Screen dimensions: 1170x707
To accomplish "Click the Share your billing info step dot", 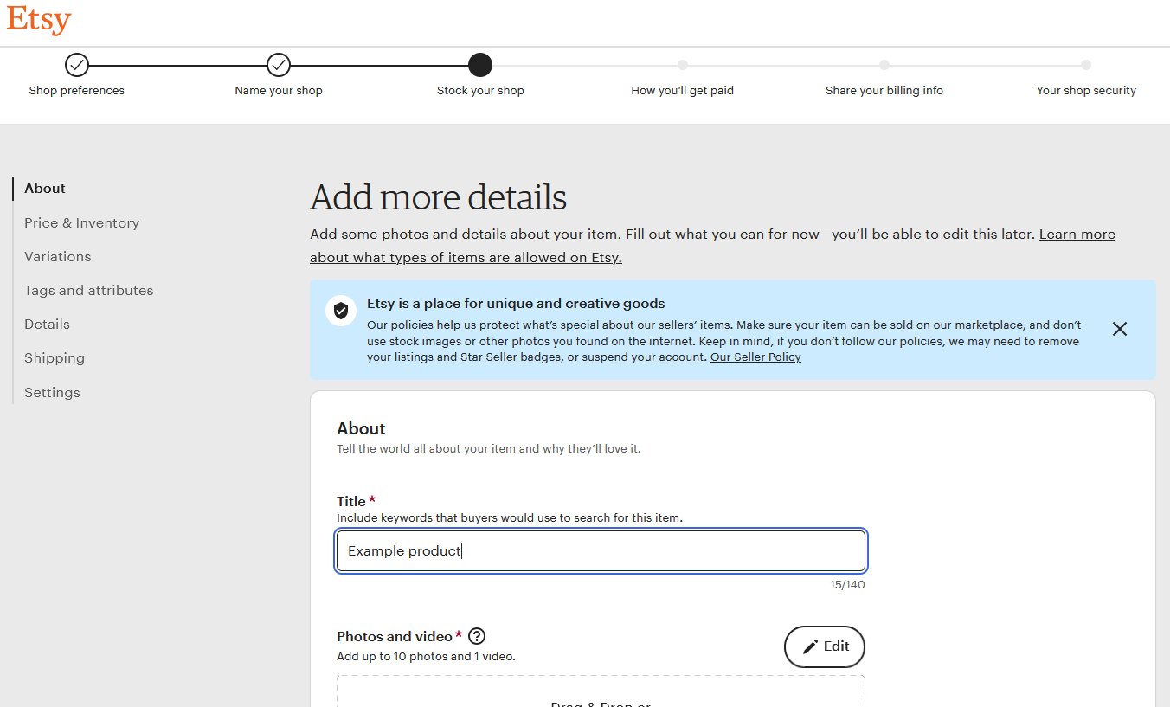I will (x=884, y=65).
